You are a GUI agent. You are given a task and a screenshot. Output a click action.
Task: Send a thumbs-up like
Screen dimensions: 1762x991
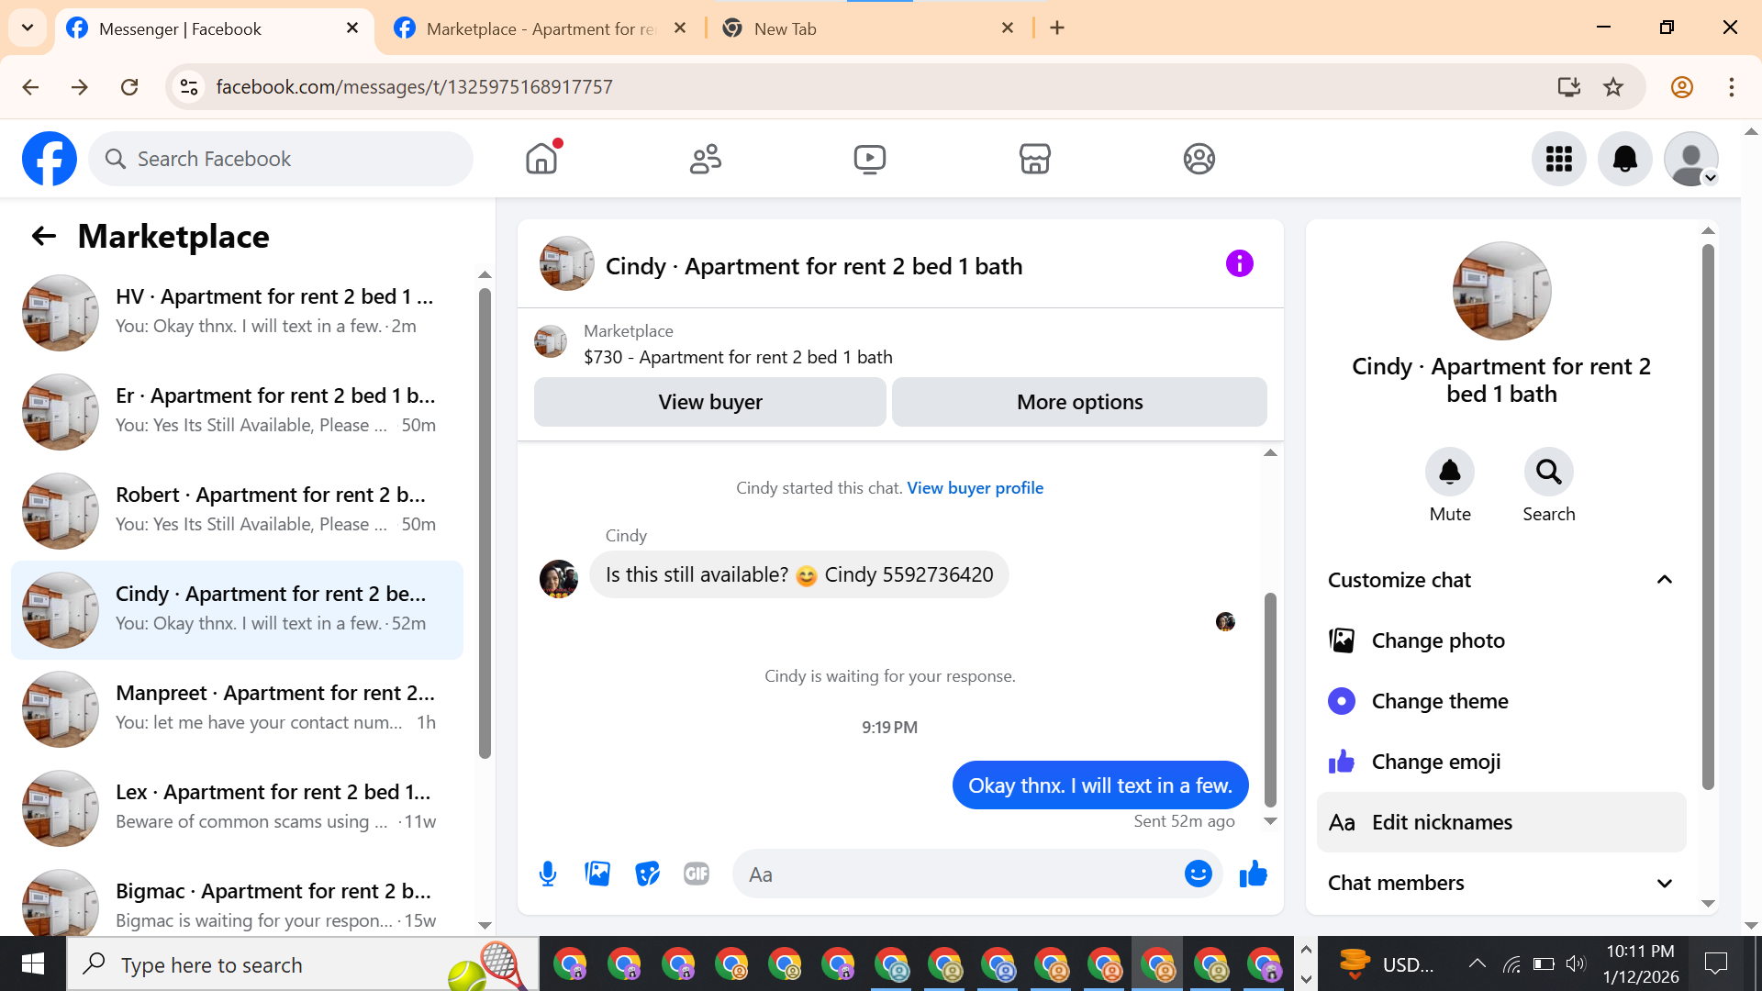pos(1253,874)
